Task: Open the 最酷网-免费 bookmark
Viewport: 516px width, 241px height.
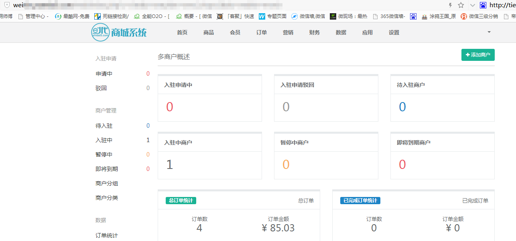Action: 72,16
